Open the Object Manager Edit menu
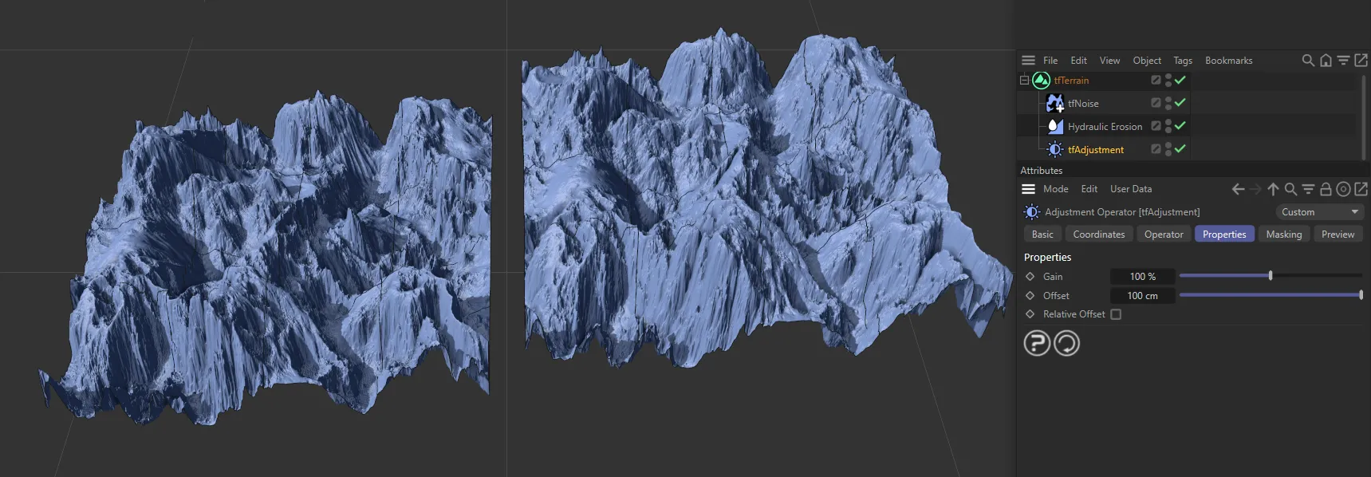This screenshot has width=1371, height=477. click(x=1078, y=61)
